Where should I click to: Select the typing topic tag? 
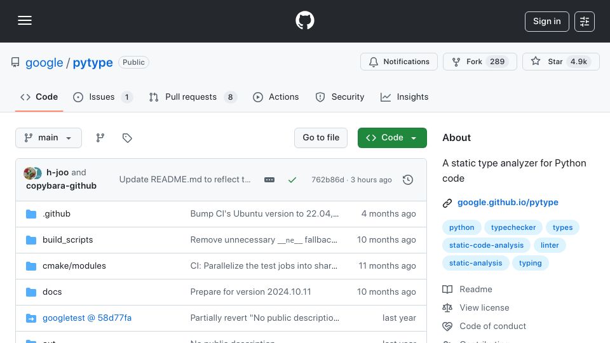530,263
